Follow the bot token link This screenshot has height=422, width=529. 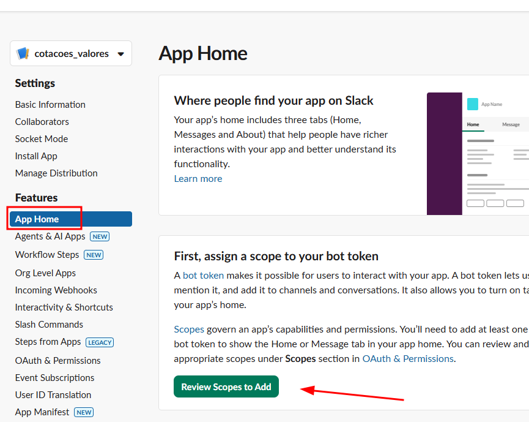point(203,276)
